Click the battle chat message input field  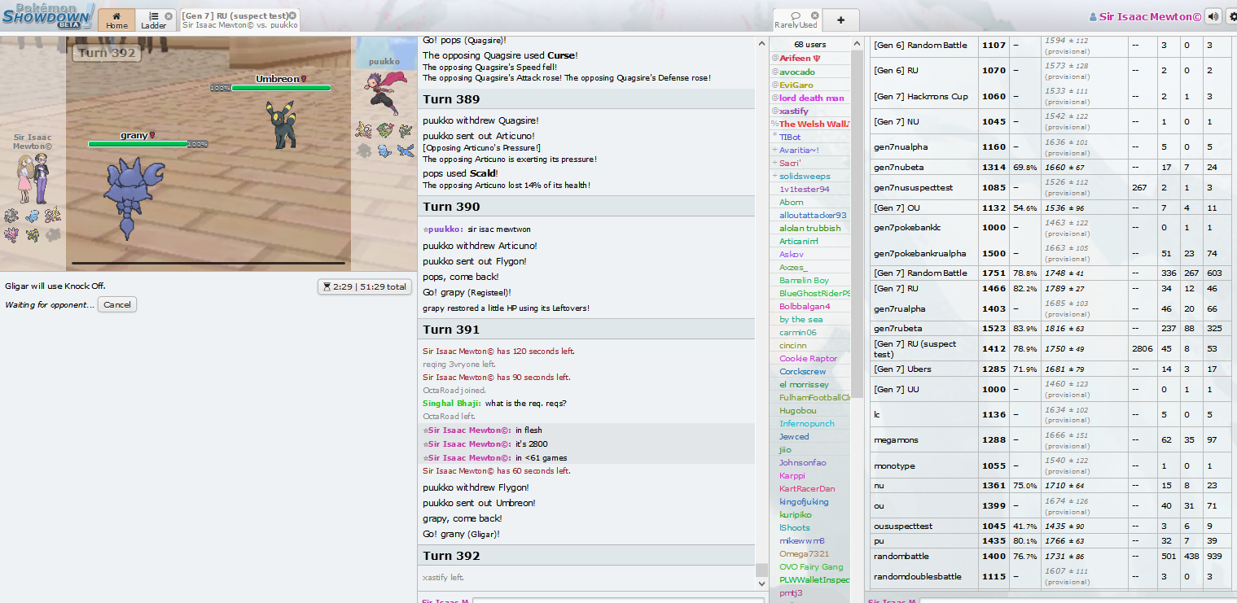(617, 601)
